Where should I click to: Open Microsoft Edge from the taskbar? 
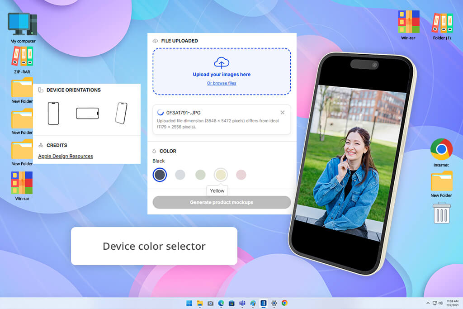(221, 303)
